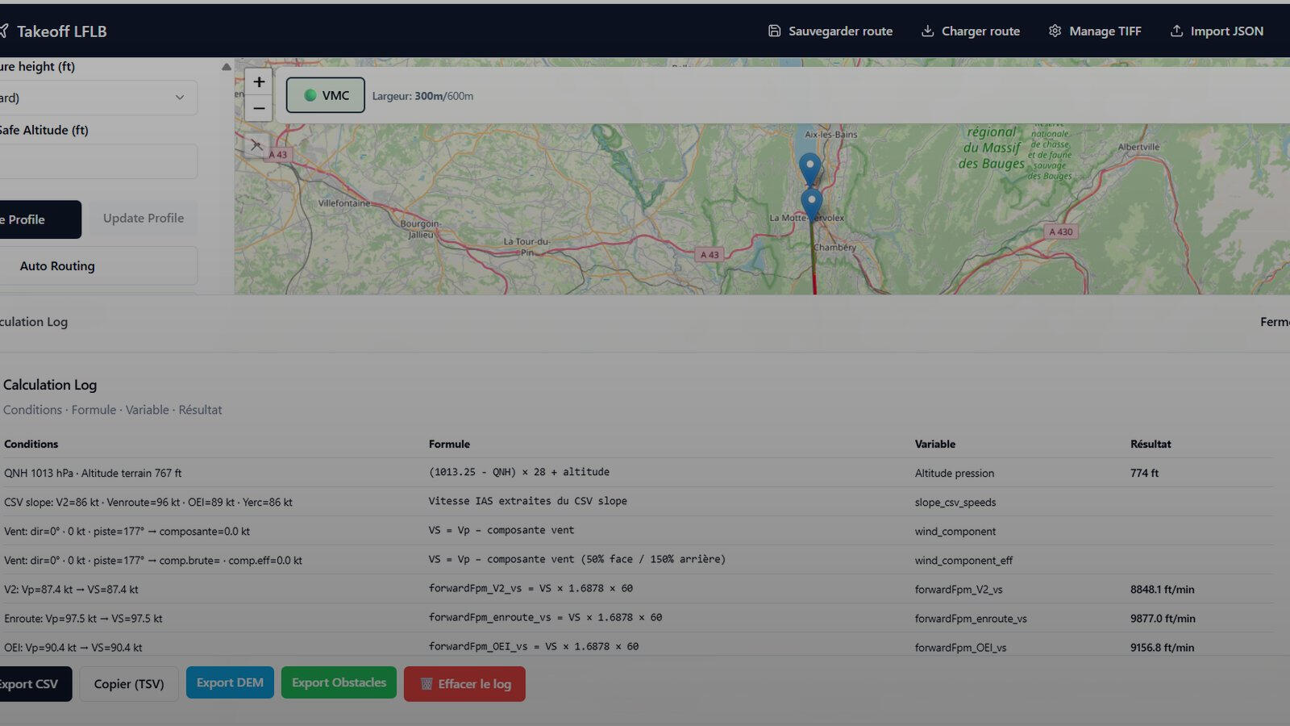Zoom in the map with plus
Image resolution: width=1290 pixels, height=726 pixels.
pyautogui.click(x=259, y=81)
